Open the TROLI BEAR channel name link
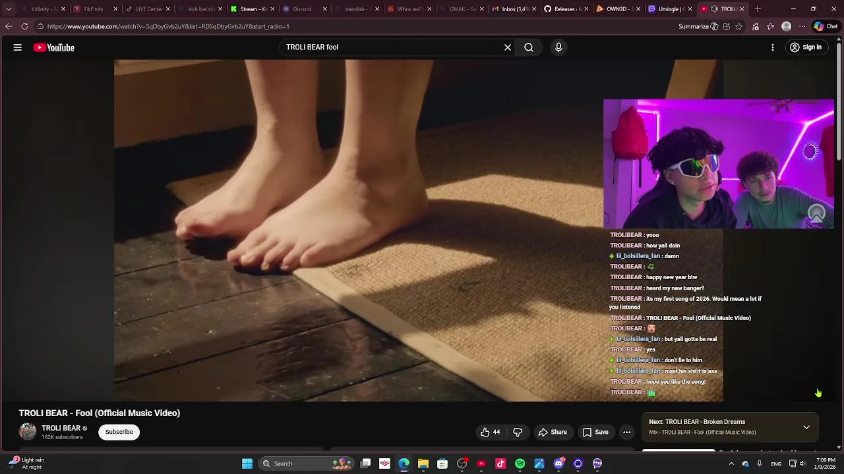844x474 pixels. click(61, 428)
